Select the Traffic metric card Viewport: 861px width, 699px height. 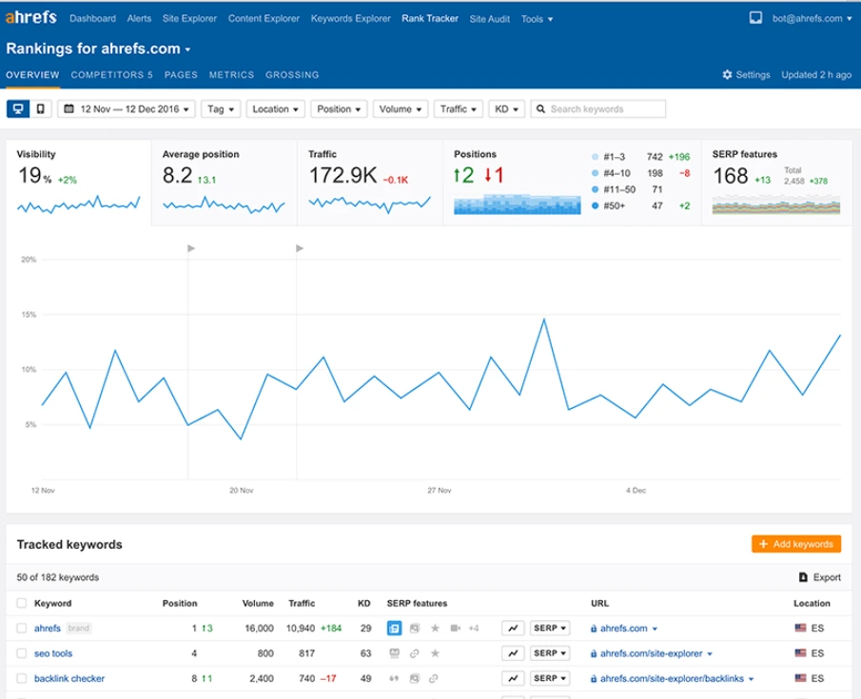point(370,183)
